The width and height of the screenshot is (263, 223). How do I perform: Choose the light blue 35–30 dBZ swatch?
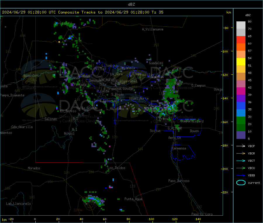coord(241,113)
